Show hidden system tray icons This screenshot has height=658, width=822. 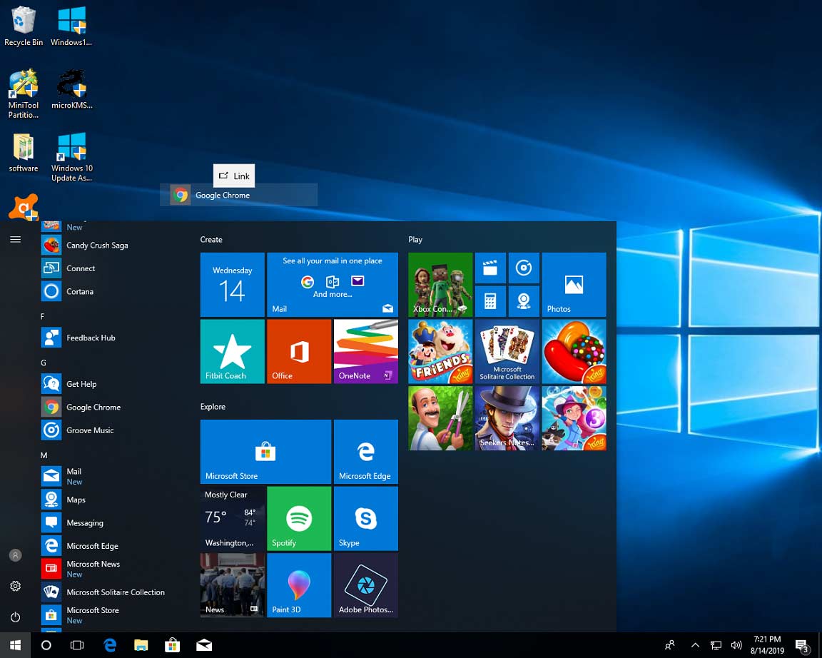pyautogui.click(x=695, y=645)
